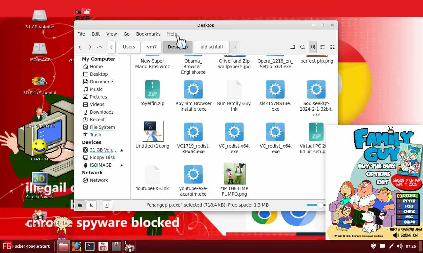Viewport: 423px width, 253px height.
Task: Select the maze.exe desktop icon
Action: coord(39,147)
